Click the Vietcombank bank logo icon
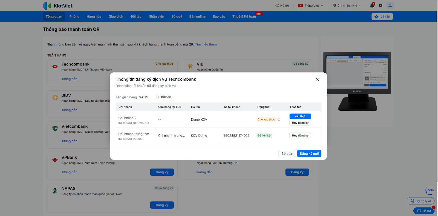 click(55, 129)
